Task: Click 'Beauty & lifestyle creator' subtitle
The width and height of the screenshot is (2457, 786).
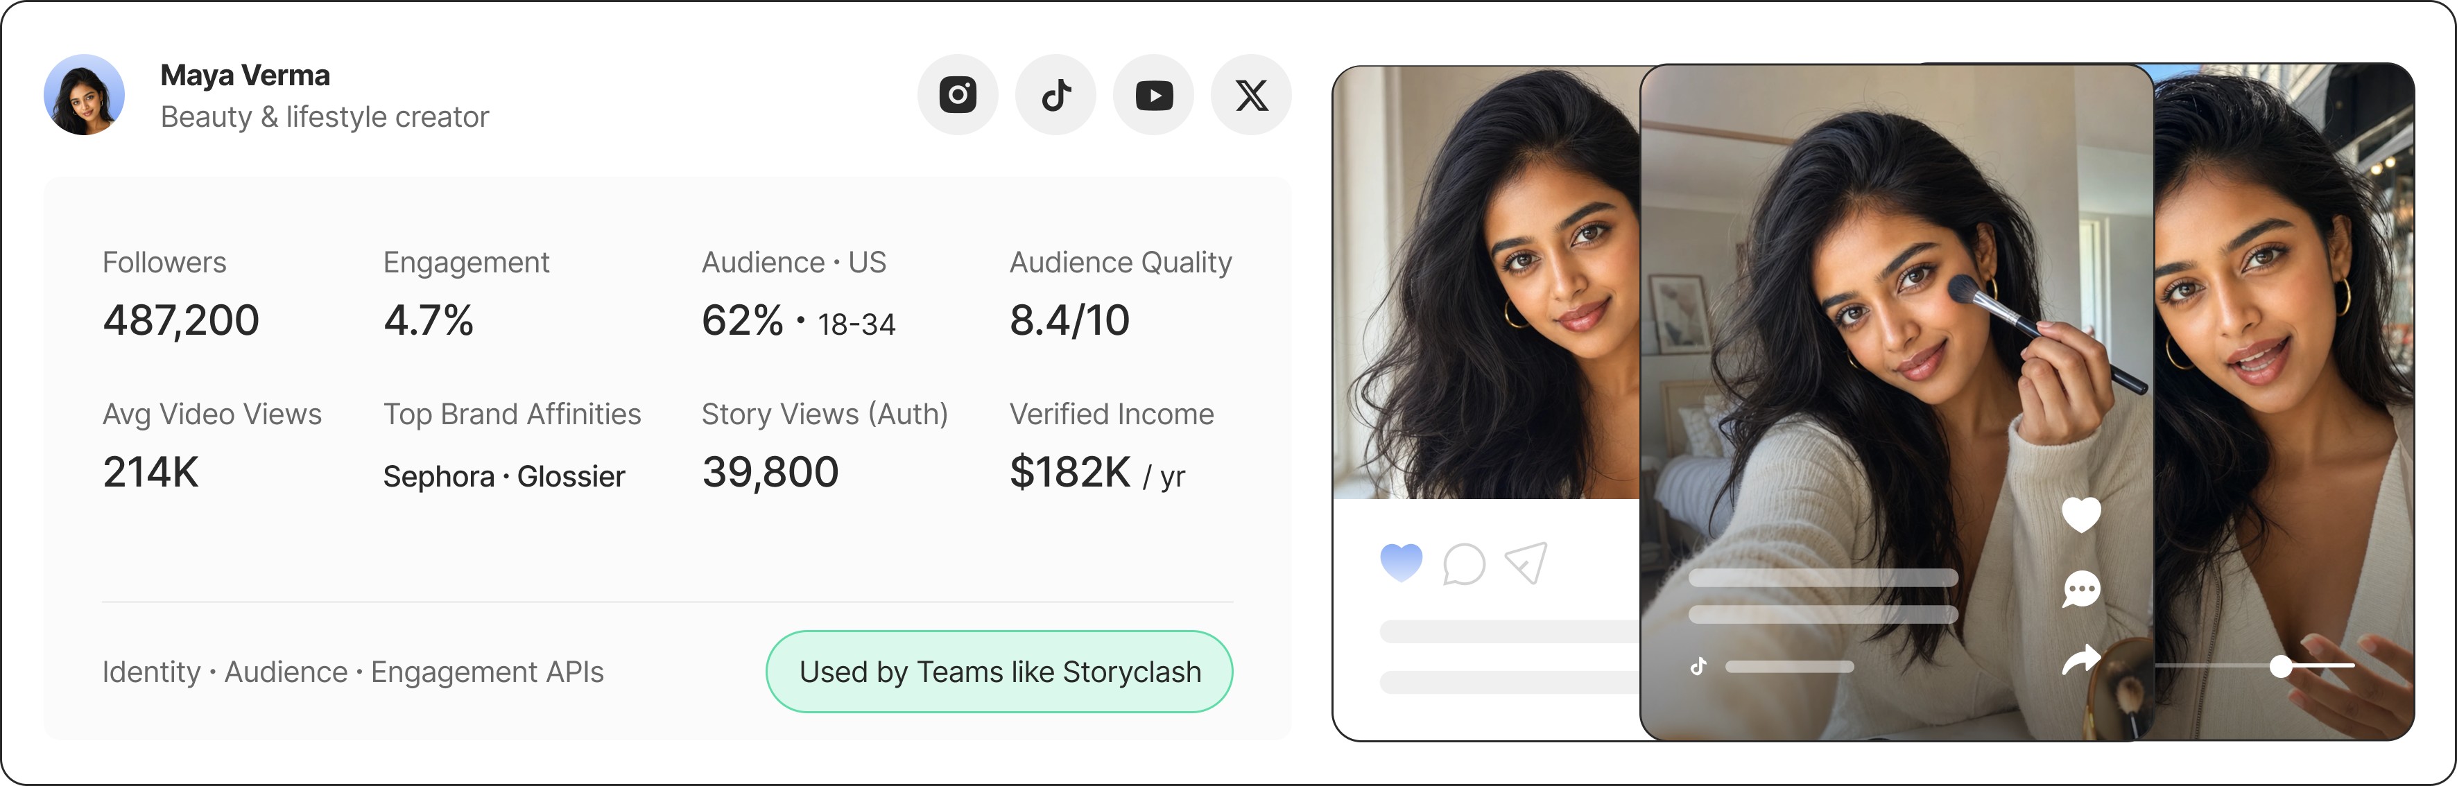Action: point(325,116)
